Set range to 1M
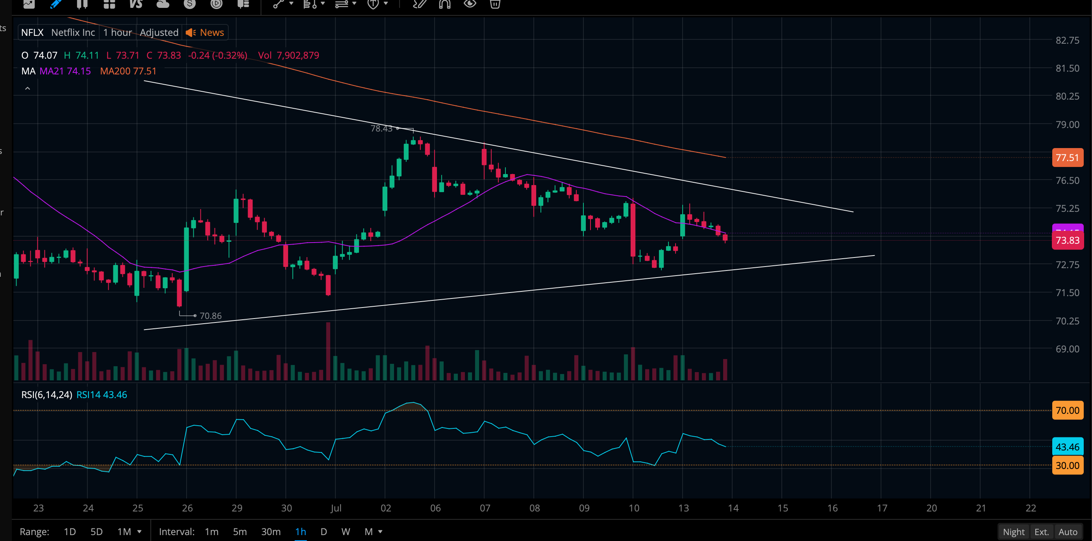This screenshot has width=1092, height=541. tap(124, 532)
